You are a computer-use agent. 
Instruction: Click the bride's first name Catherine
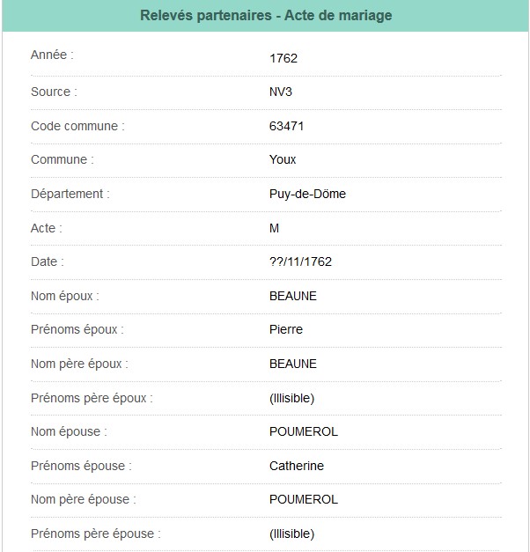click(296, 466)
